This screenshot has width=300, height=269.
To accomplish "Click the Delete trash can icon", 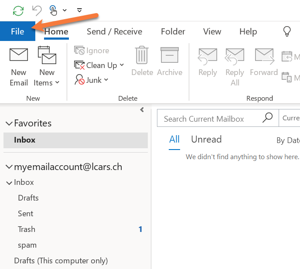I will (142, 55).
